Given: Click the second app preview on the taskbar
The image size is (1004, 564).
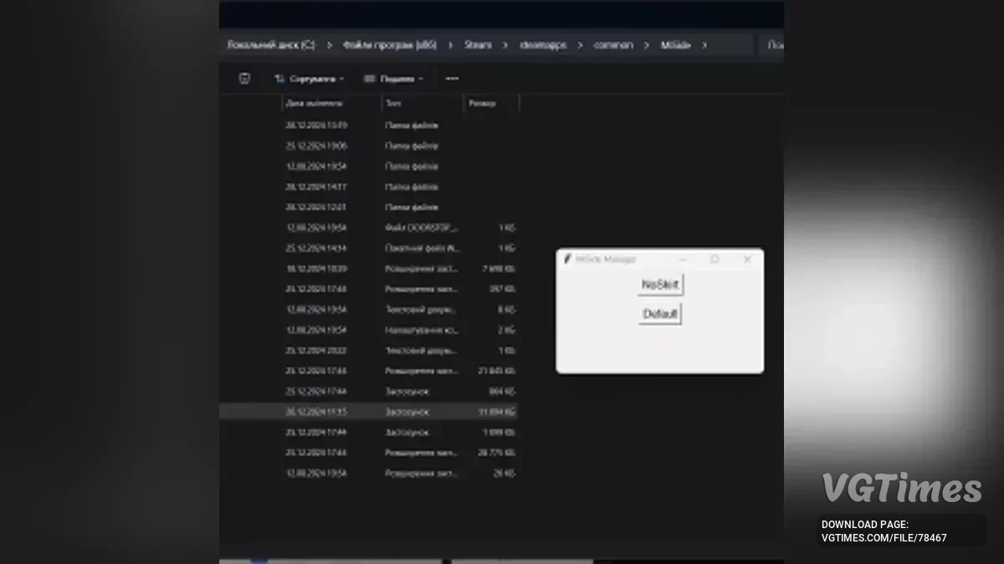Looking at the screenshot, I should [x=520, y=560].
